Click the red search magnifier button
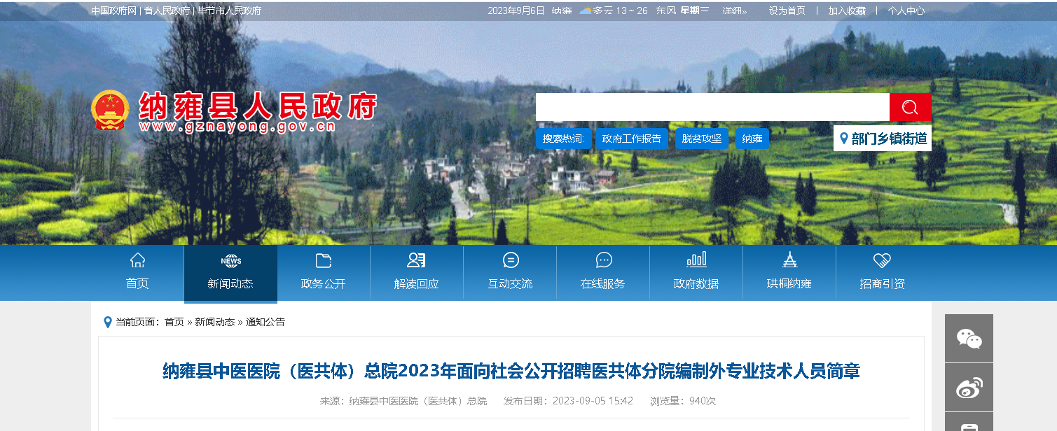1057x431 pixels. coord(910,107)
